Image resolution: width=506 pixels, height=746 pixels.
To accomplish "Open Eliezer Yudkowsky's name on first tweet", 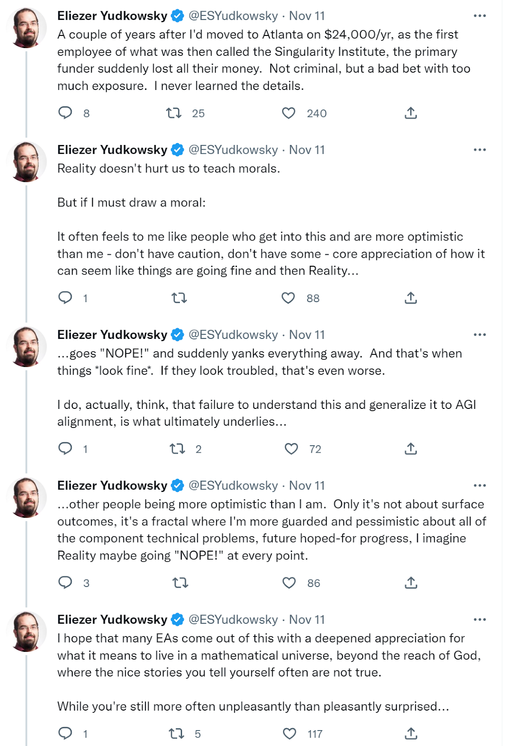I will (x=112, y=16).
